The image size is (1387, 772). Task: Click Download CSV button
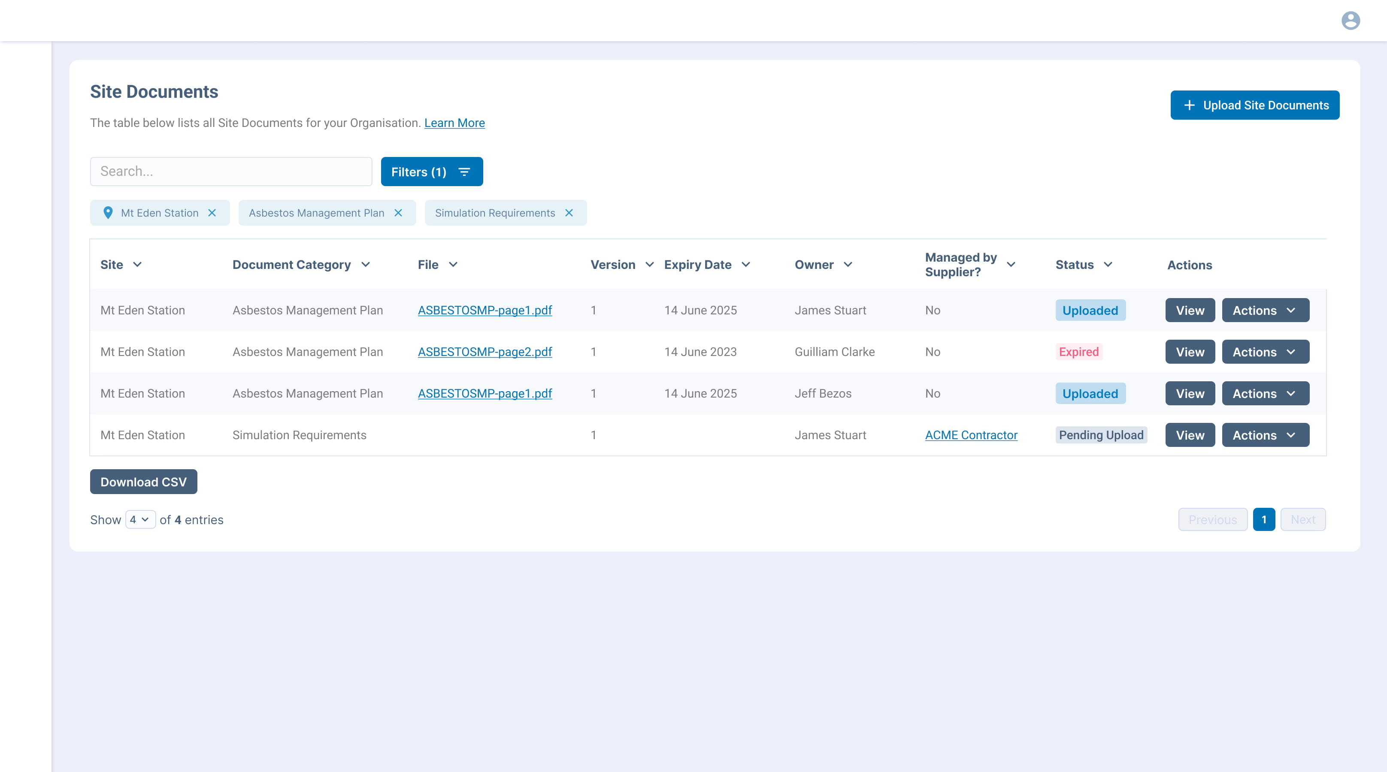point(143,482)
